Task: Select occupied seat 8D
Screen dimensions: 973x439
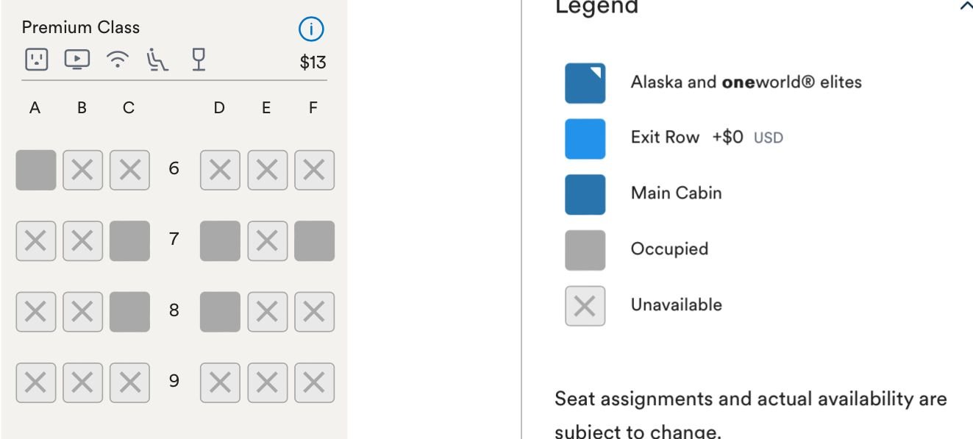Action: tap(220, 312)
